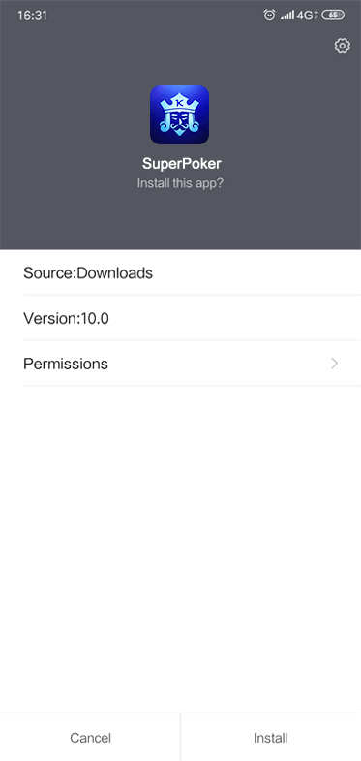This screenshot has height=761, width=361.
Task: Tap the alarm clock status icon
Action: coord(269,16)
